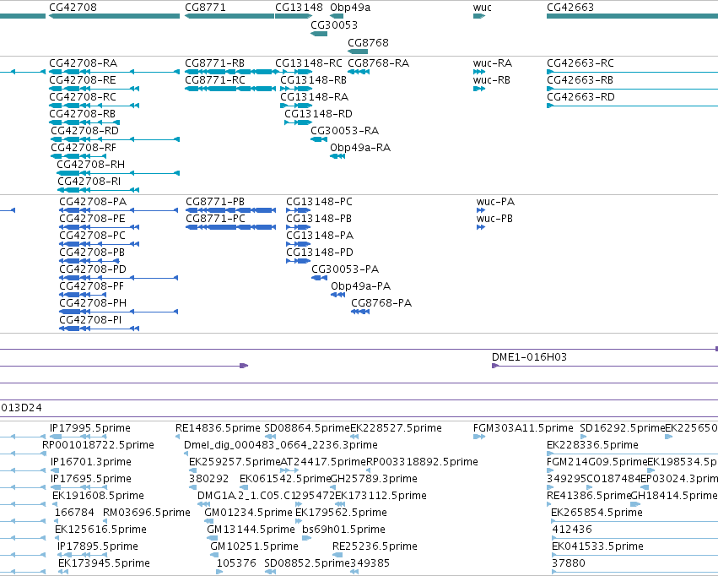Click transcript wuc-RA
Screen dimensions: 718x576
[493, 62]
